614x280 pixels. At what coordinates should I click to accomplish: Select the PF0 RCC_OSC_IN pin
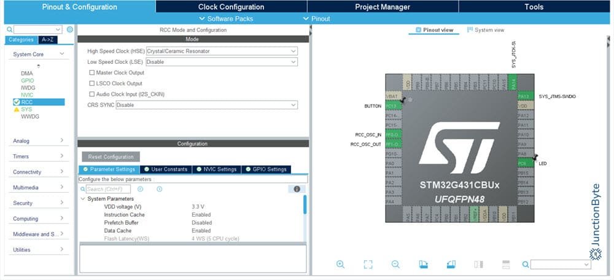click(x=393, y=134)
